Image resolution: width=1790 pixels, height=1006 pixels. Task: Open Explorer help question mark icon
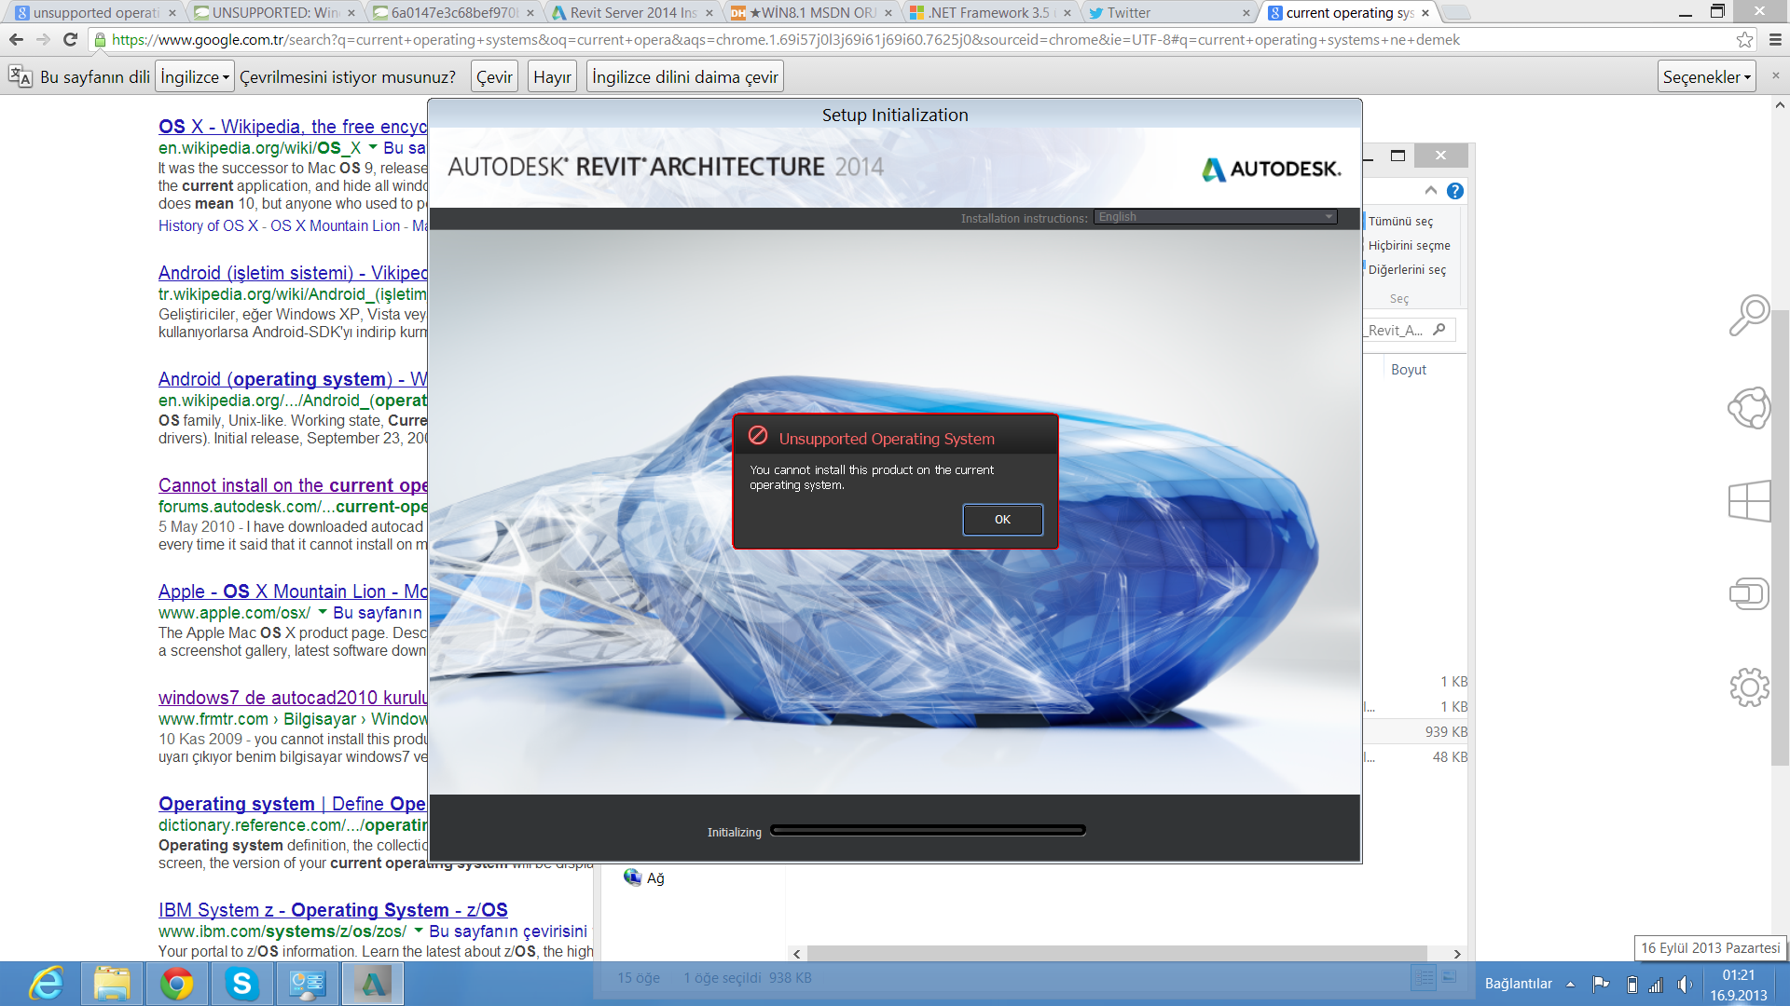[1454, 191]
